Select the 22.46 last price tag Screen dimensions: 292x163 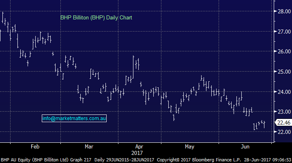[x=283, y=123]
